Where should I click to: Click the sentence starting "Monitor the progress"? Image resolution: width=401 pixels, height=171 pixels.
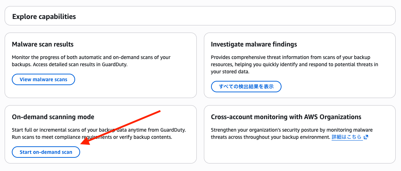point(91,57)
